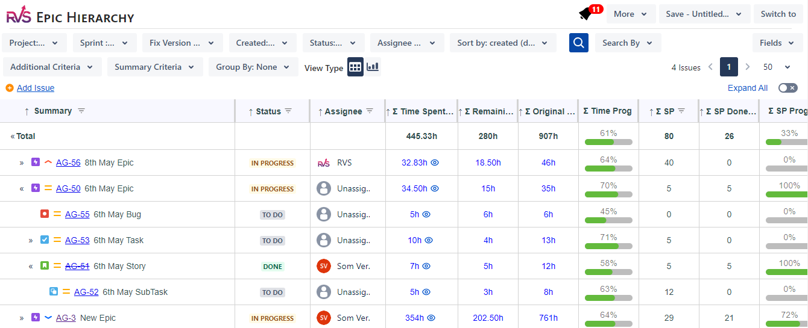Toggle the Expand All switch

click(x=787, y=88)
